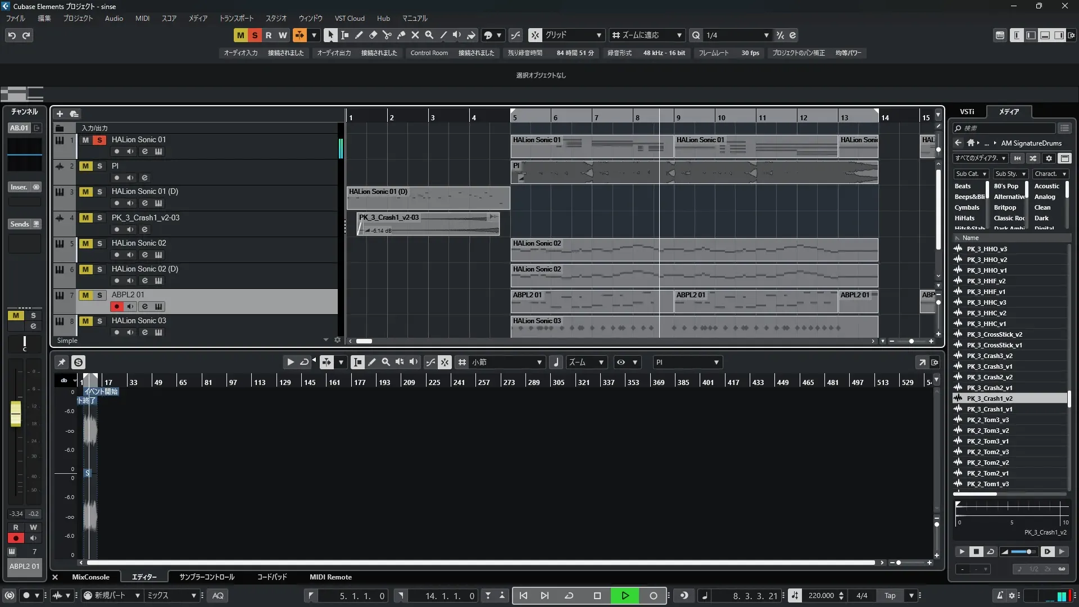The height and width of the screenshot is (607, 1079).
Task: Select PK_3_Crash1_v1 in media list
Action: [989, 409]
